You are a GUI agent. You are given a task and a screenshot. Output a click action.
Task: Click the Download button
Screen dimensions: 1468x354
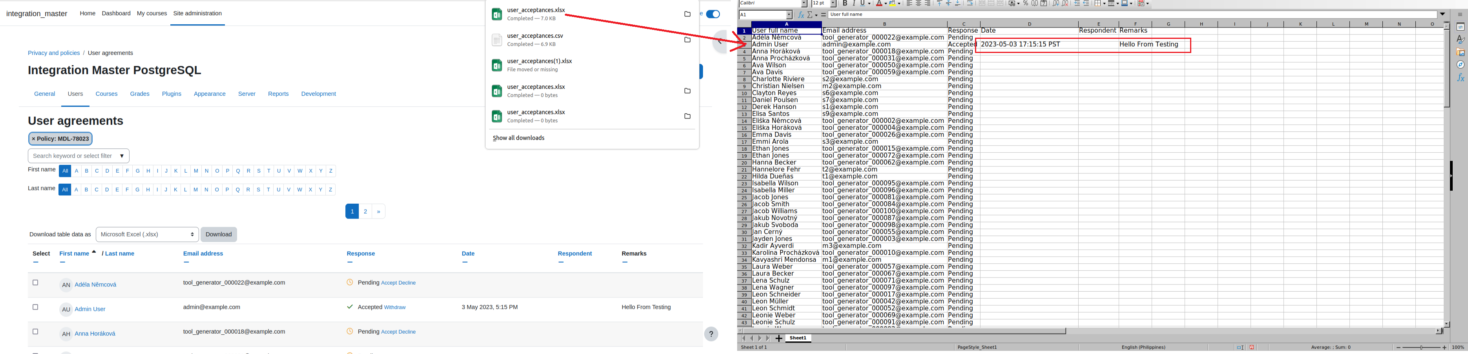[219, 234]
